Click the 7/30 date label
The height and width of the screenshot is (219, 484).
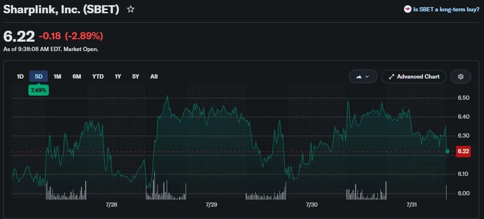[312, 205]
